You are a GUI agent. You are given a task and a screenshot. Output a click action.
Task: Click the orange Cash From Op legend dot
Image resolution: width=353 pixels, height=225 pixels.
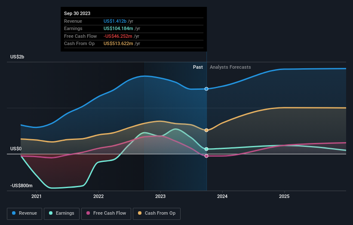coord(140,213)
